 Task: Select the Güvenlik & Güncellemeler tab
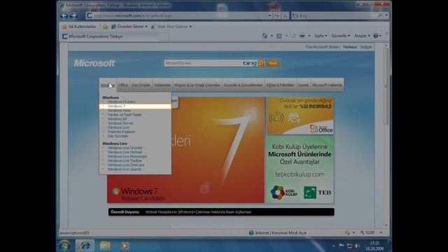coord(243,85)
